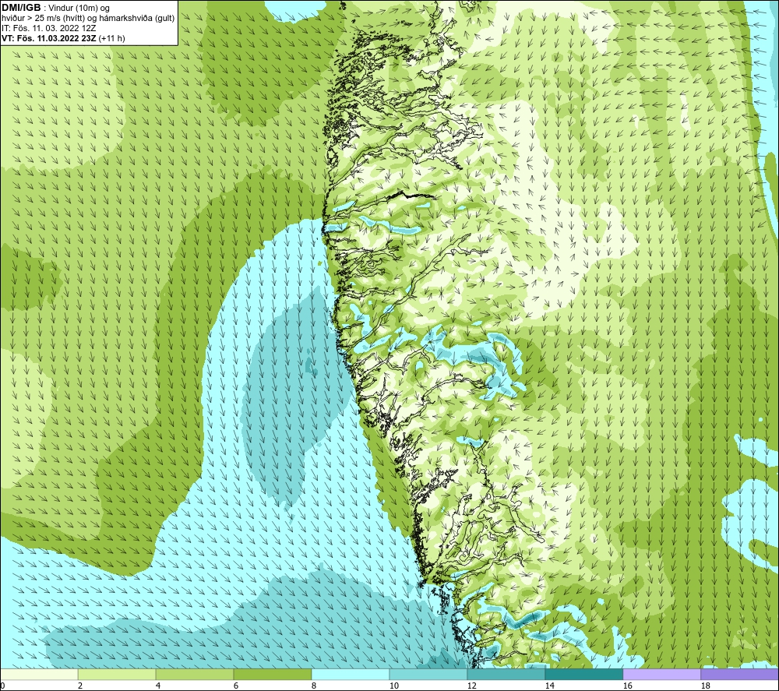Select the 6–8 m/s olive green swatch
This screenshot has height=691, width=779.
(272, 674)
